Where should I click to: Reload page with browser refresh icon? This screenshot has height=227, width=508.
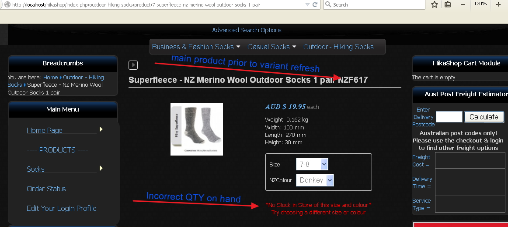coord(315,4)
